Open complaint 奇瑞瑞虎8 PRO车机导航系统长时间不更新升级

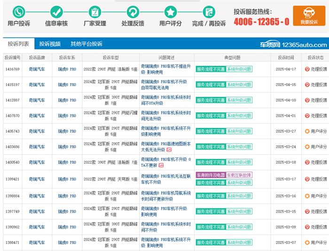click(x=166, y=196)
